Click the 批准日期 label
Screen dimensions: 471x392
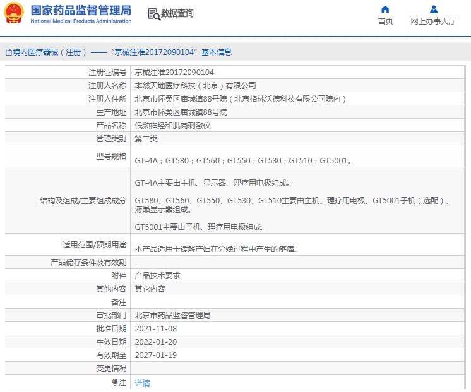111,329
